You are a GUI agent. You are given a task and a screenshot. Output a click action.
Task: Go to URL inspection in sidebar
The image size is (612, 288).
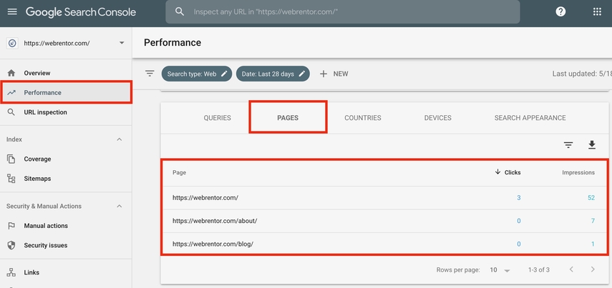click(45, 112)
